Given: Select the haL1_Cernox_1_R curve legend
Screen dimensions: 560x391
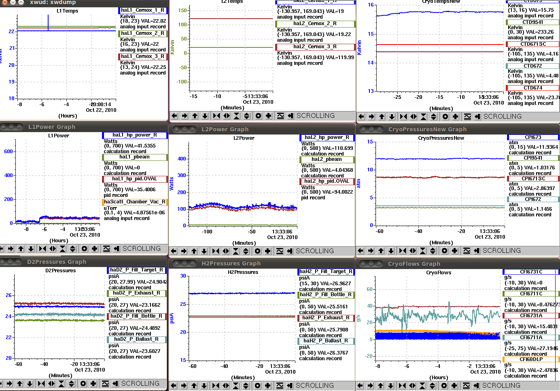Looking at the screenshot, I should tap(142, 10).
